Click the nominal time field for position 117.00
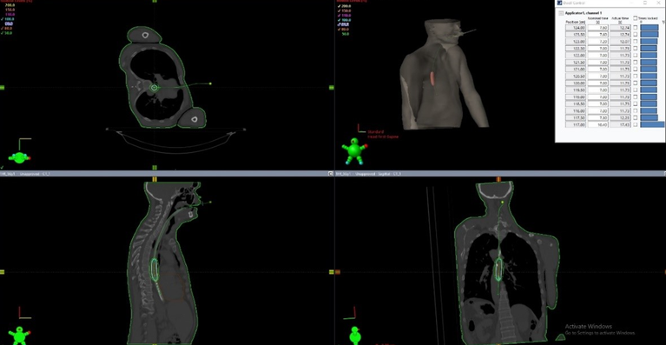666x345 pixels. point(598,124)
